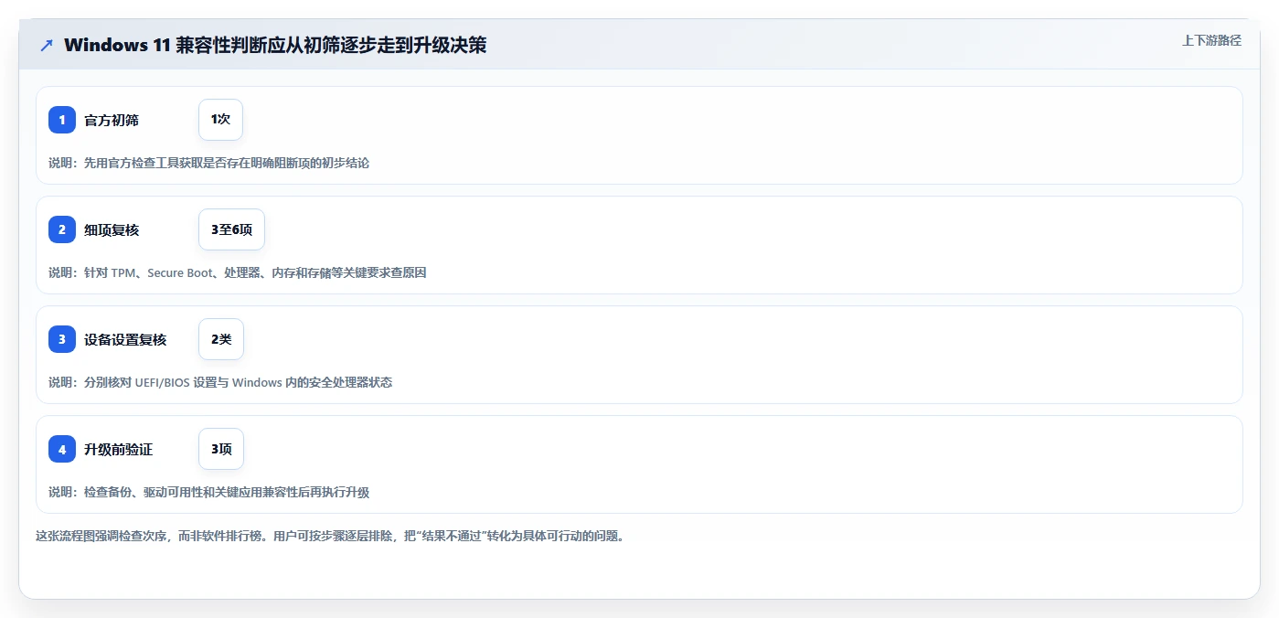This screenshot has height=618, width=1279.
Task: Click the description starting "说明：先用官方检查工具"
Action: click(x=209, y=163)
